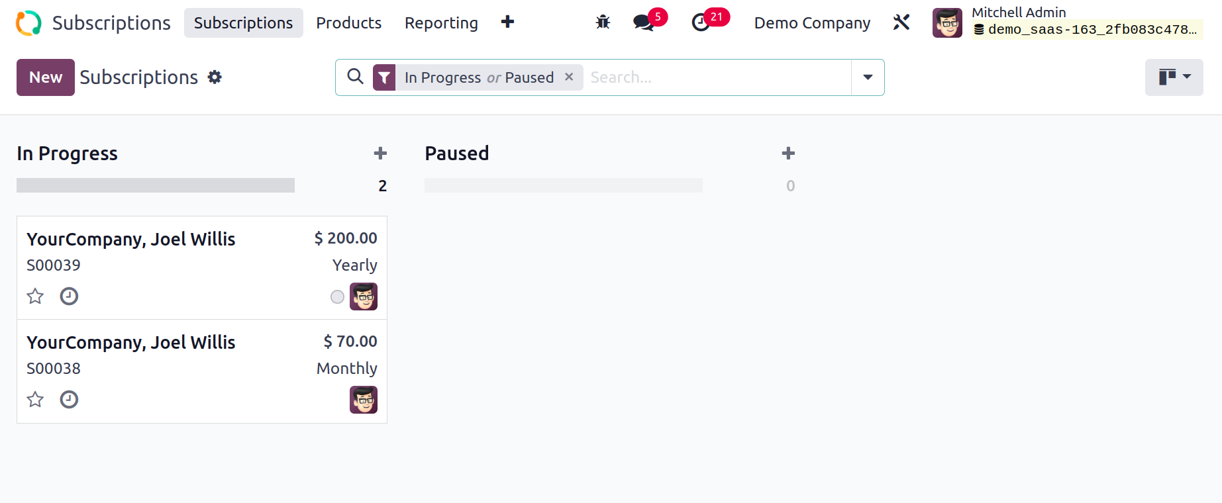Viewport: 1222px width, 503px height.
Task: Open the Reporting menu
Action: click(x=441, y=23)
